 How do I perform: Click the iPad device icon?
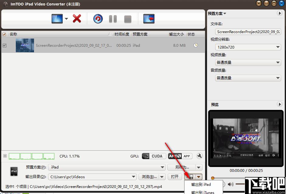point(14,172)
